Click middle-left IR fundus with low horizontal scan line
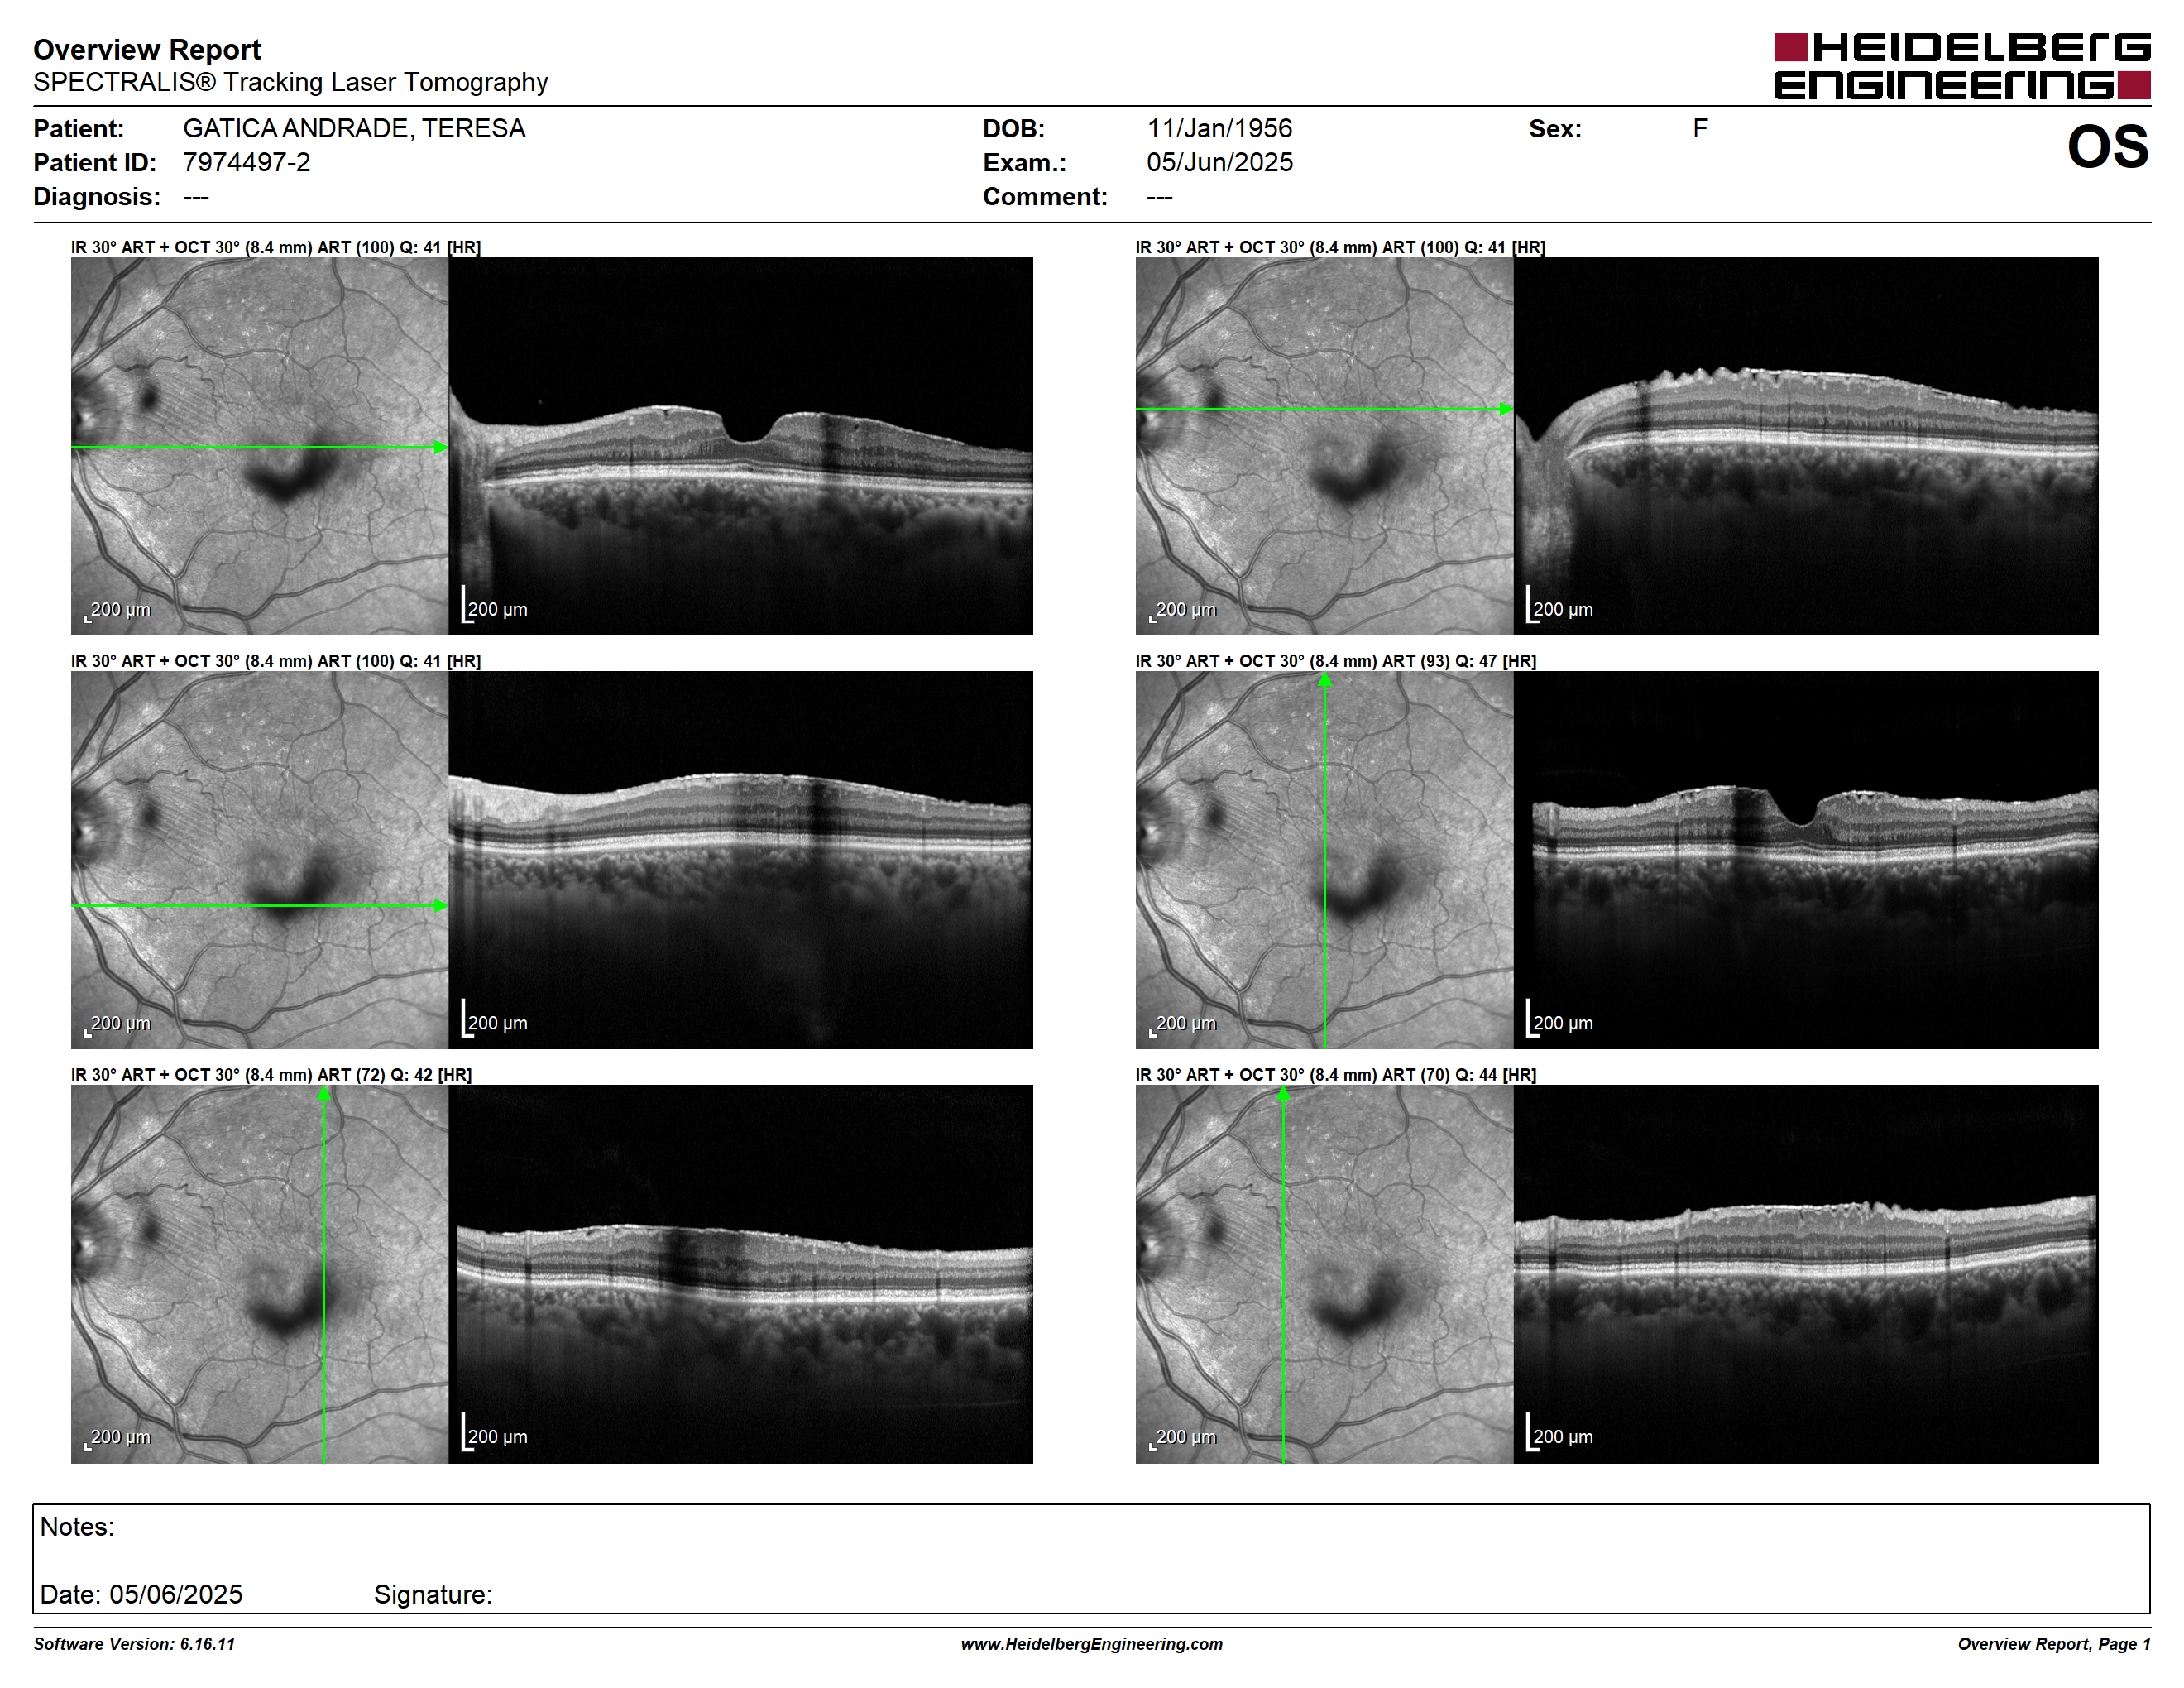Screen dimensions: 2184x1688 (x=260, y=860)
